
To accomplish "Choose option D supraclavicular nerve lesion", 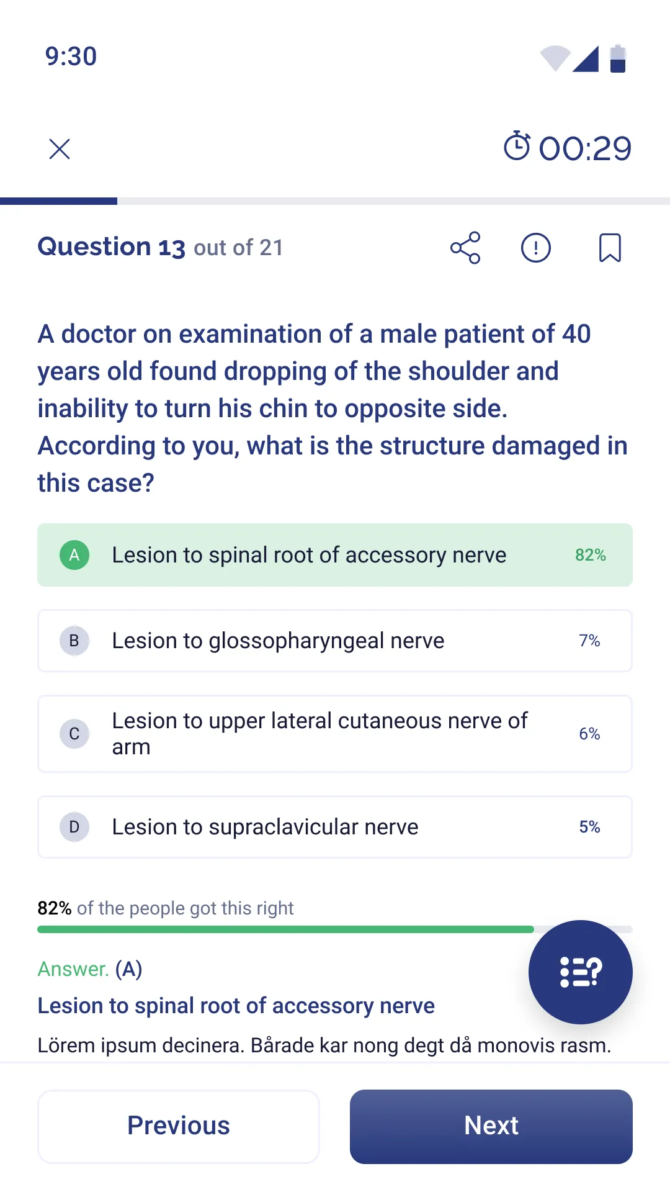I will click(x=335, y=827).
